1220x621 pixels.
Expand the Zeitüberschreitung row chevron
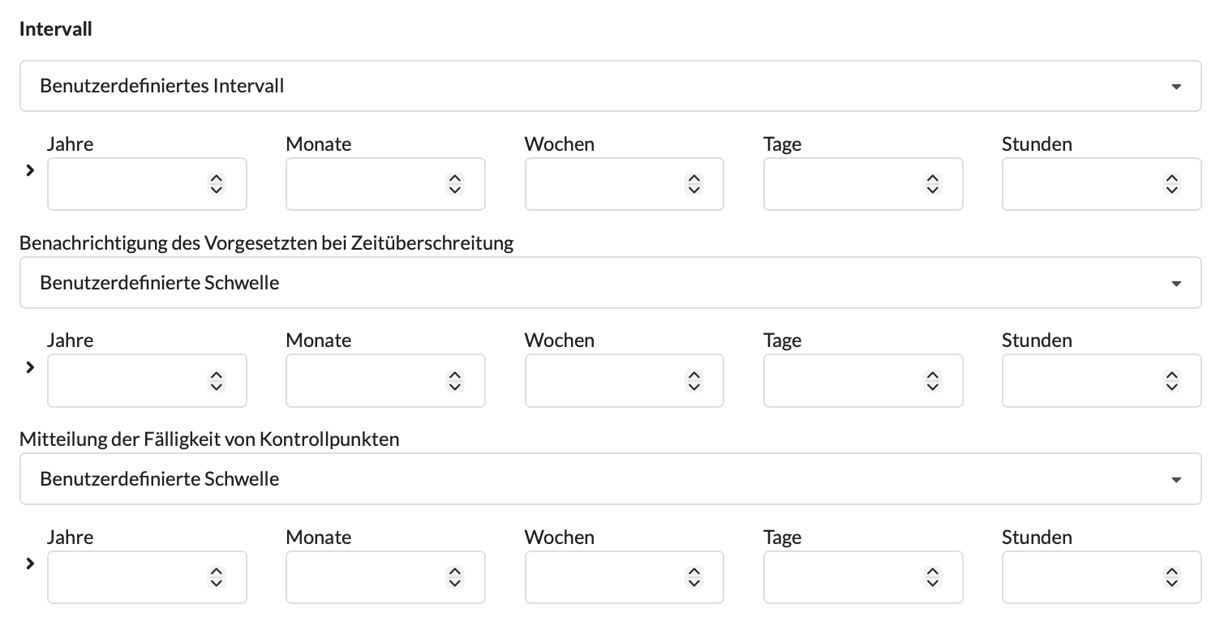31,367
